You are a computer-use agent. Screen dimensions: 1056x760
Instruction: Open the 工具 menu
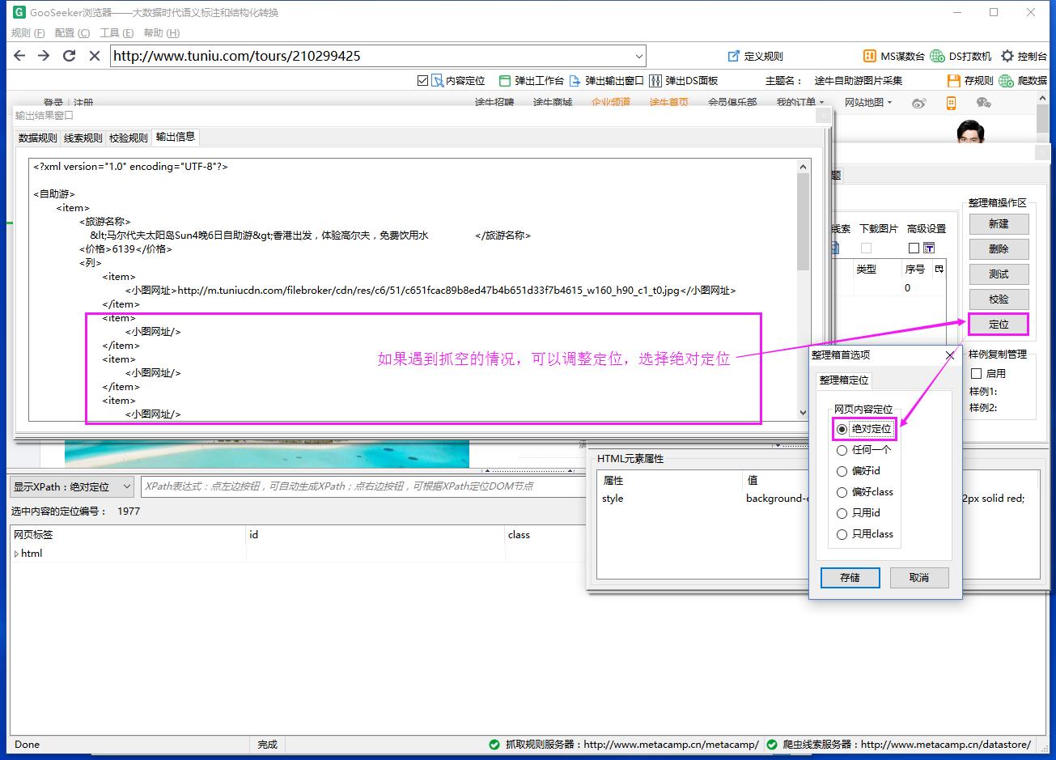[117, 33]
